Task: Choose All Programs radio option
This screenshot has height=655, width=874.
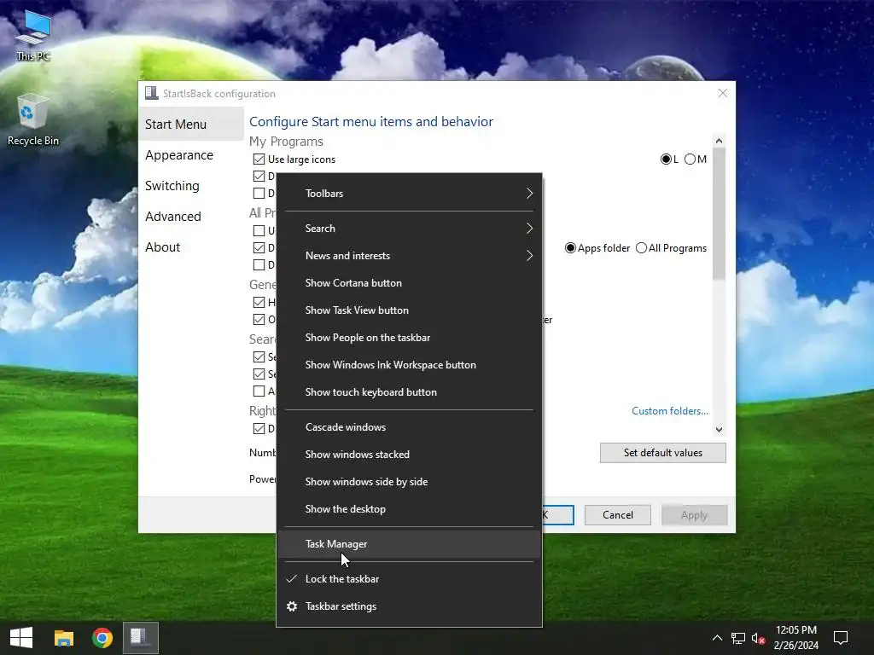Action: [642, 248]
